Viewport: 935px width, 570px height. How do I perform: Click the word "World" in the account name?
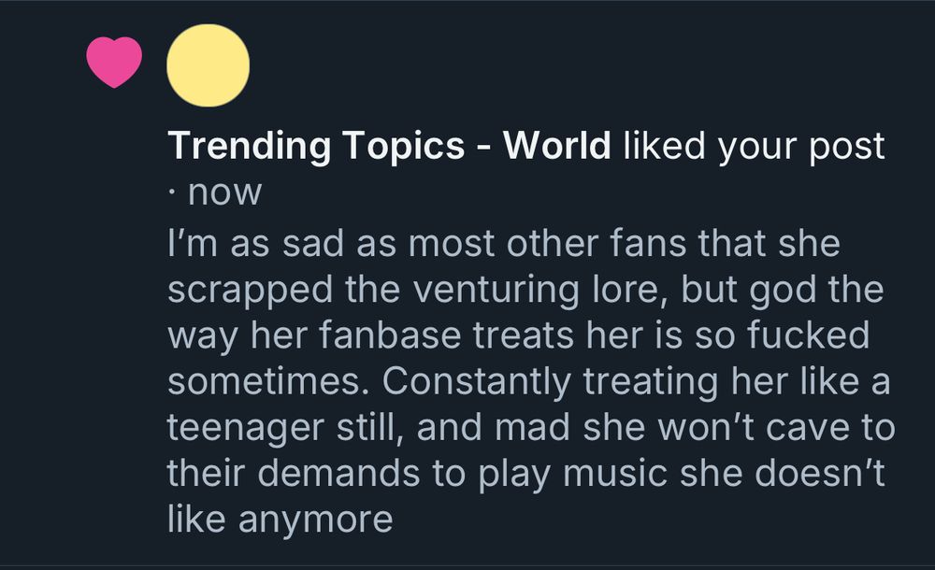click(557, 147)
